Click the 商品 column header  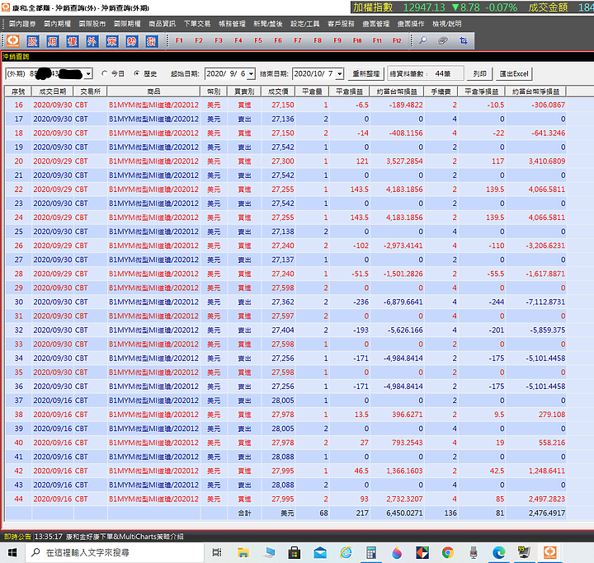tap(153, 91)
